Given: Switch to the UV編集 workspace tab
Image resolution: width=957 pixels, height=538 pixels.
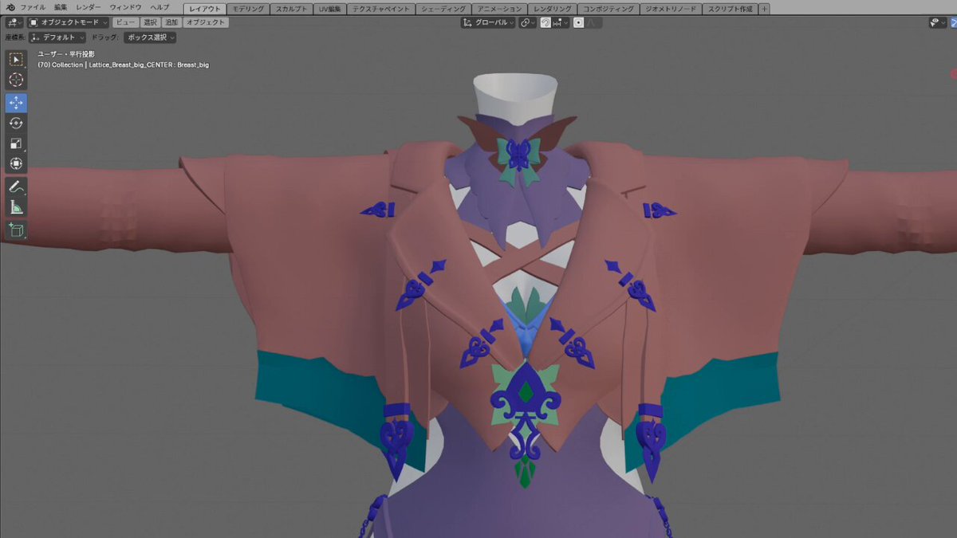Looking at the screenshot, I should (x=330, y=9).
